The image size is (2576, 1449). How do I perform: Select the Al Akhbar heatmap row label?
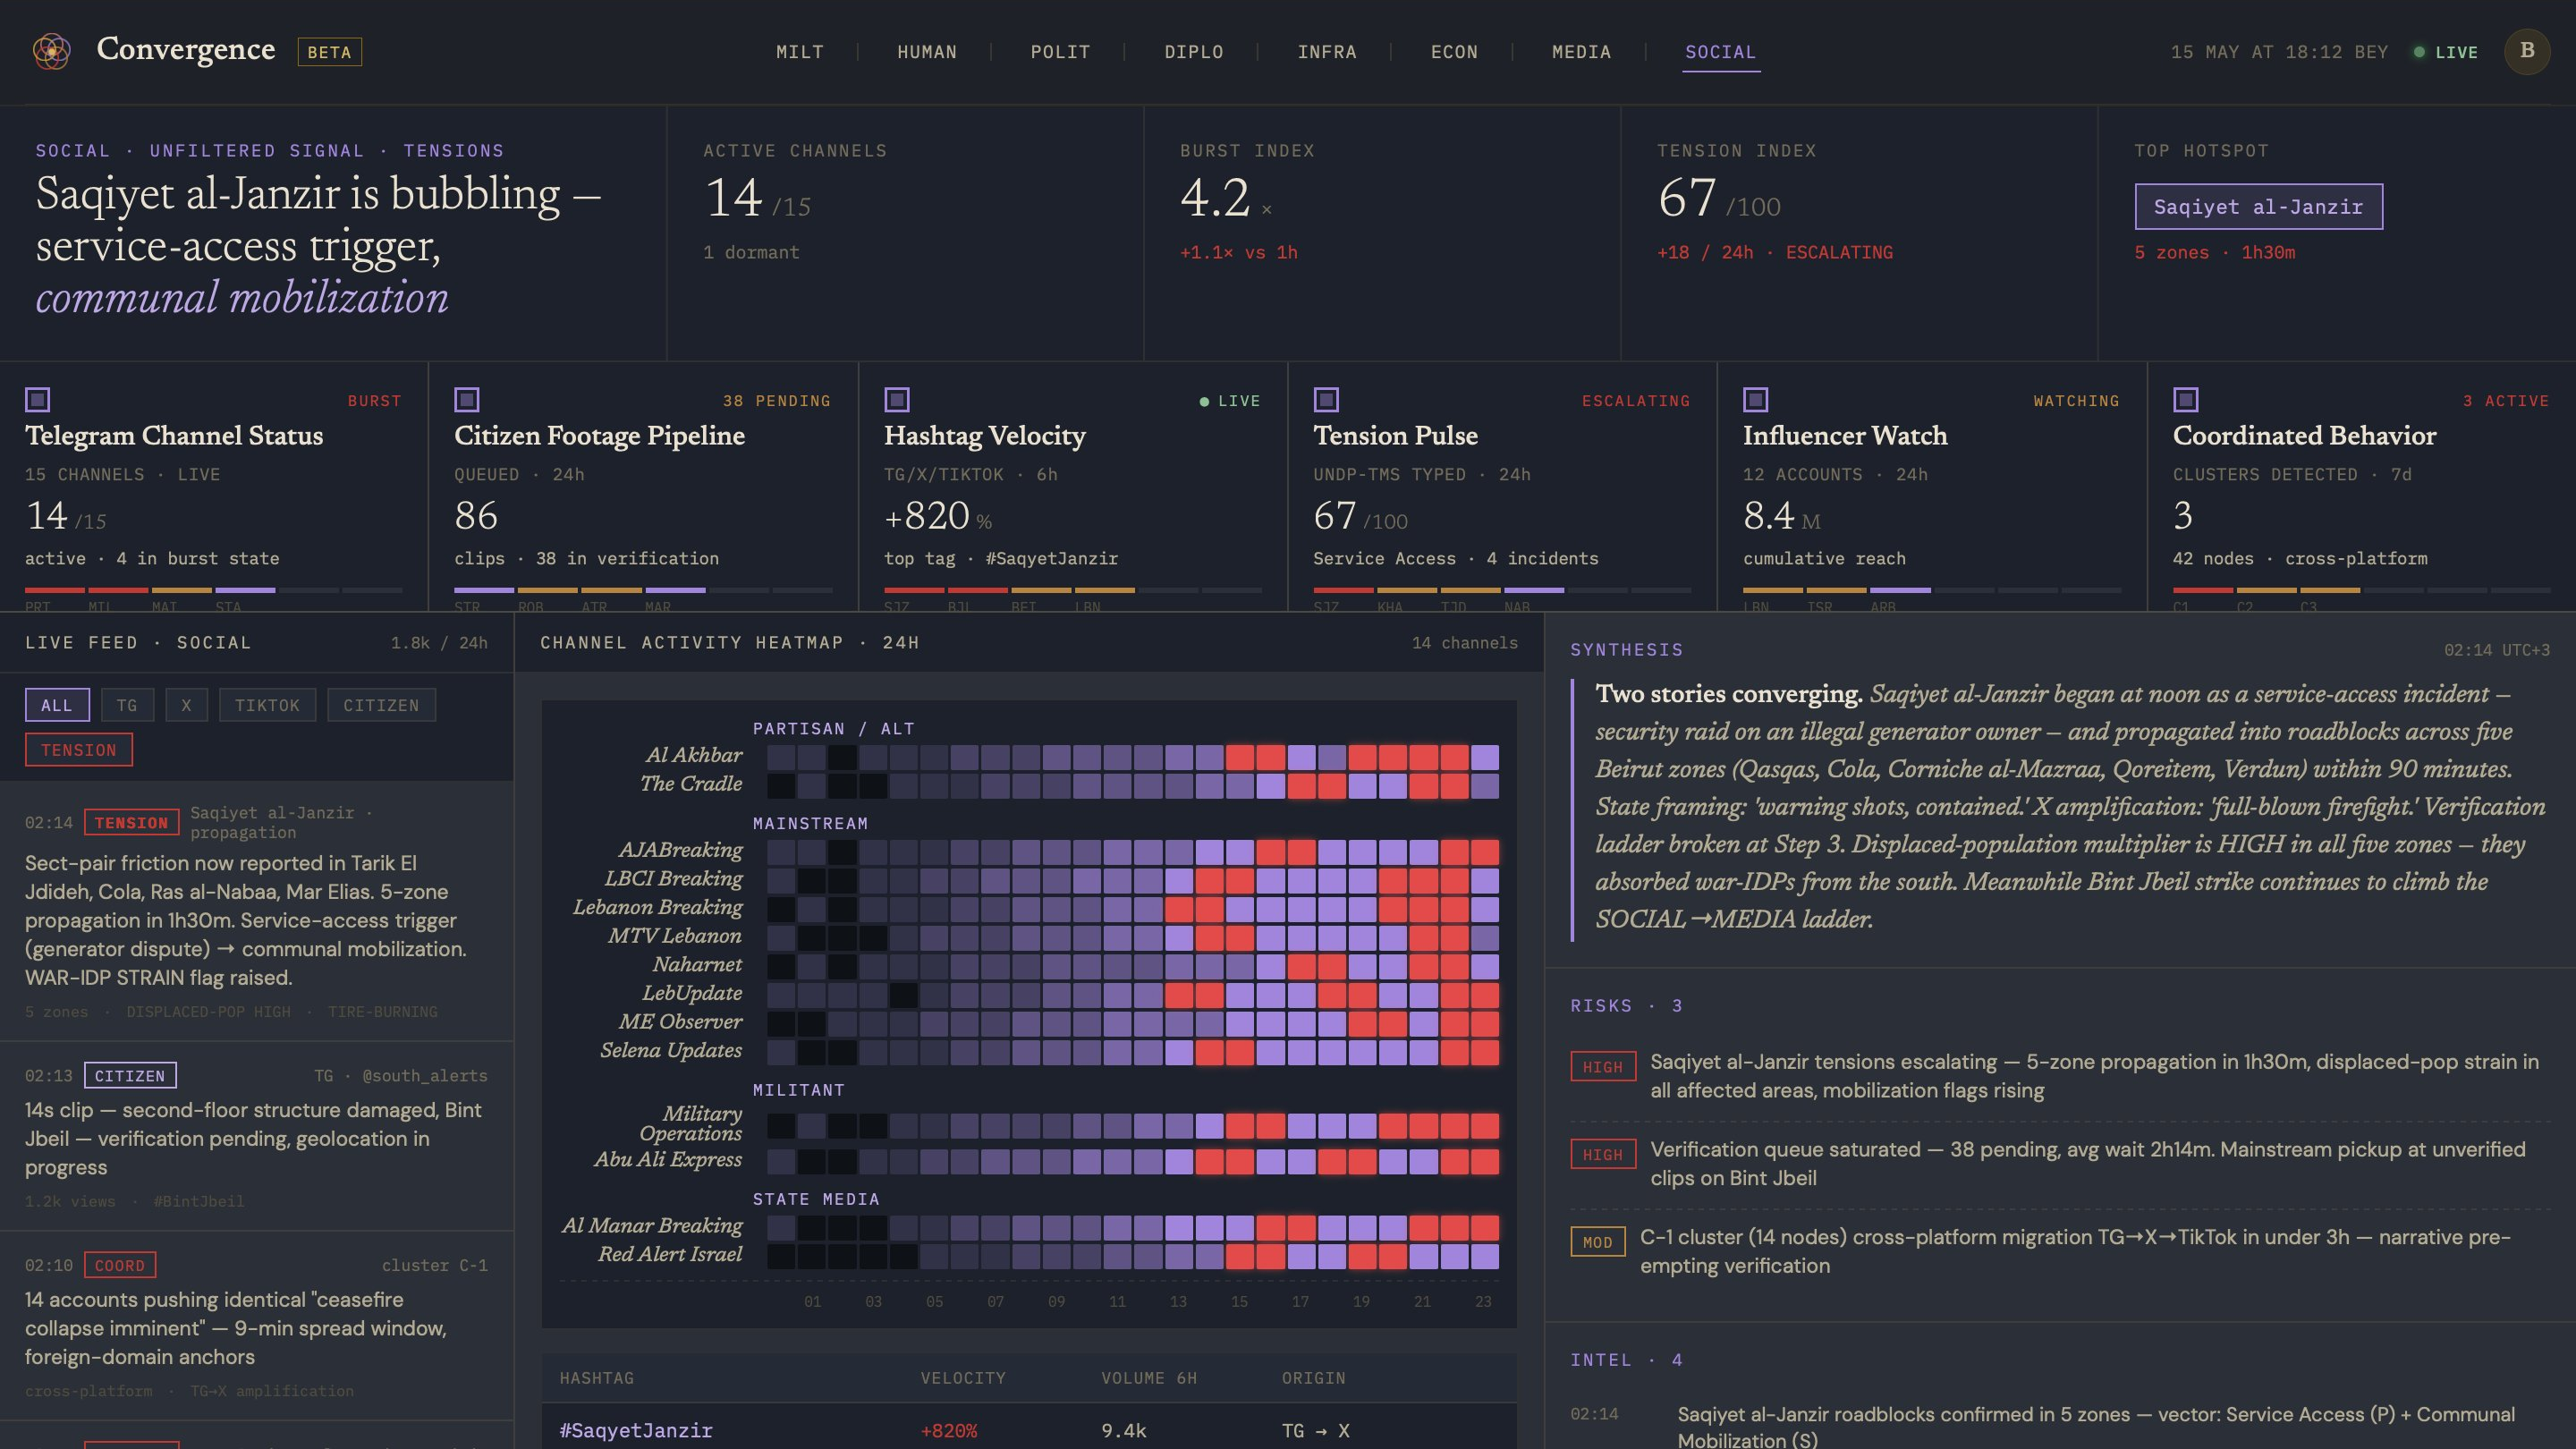(x=694, y=756)
